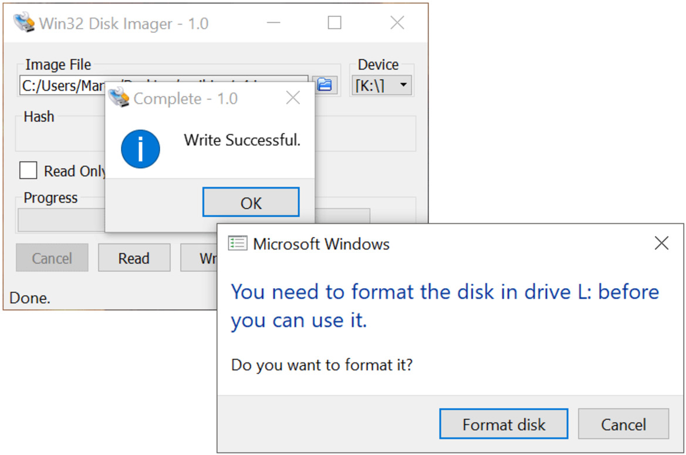Click the Format disk button
Screen dimensions: 686x455
503,423
